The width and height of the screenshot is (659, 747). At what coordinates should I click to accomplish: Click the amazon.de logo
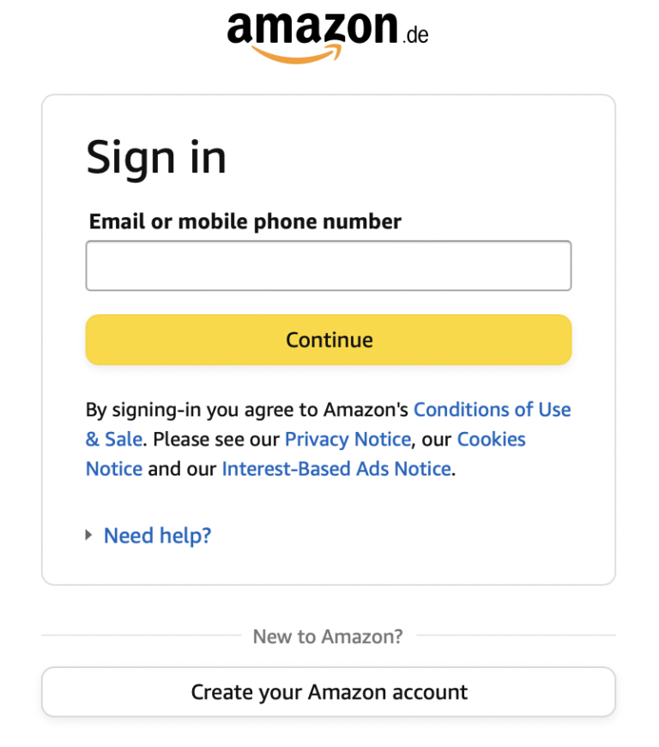(326, 34)
